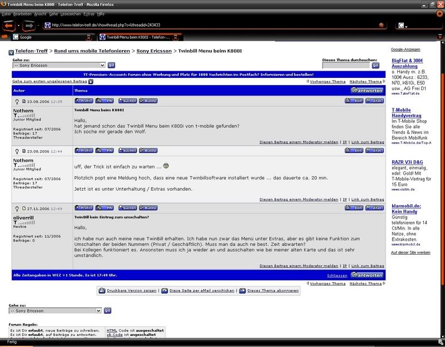The image size is (445, 347).
Task: Click the Buddy button on oliverrill's post
Action: (148, 208)
